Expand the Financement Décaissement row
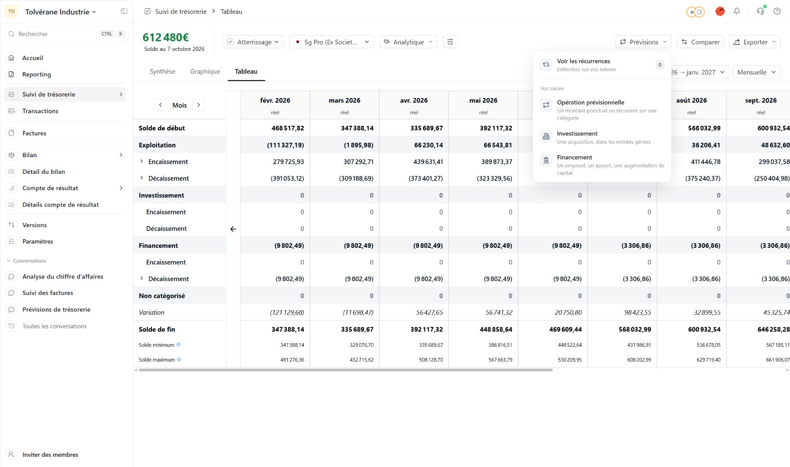 tap(142, 279)
